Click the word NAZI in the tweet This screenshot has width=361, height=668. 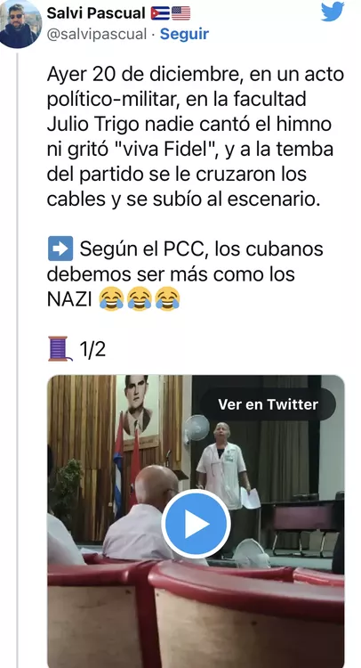pos(69,299)
